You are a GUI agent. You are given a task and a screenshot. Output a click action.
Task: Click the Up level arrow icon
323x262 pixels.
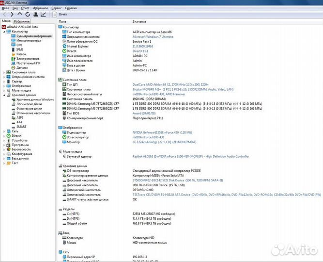pyautogui.click(x=19, y=15)
